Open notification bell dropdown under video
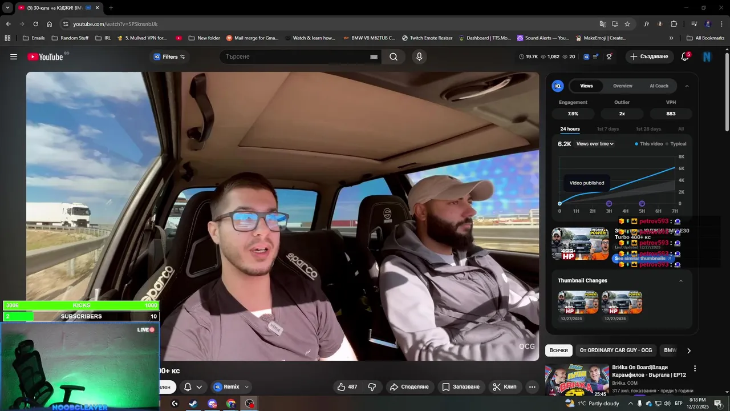The image size is (730, 411). [x=193, y=387]
